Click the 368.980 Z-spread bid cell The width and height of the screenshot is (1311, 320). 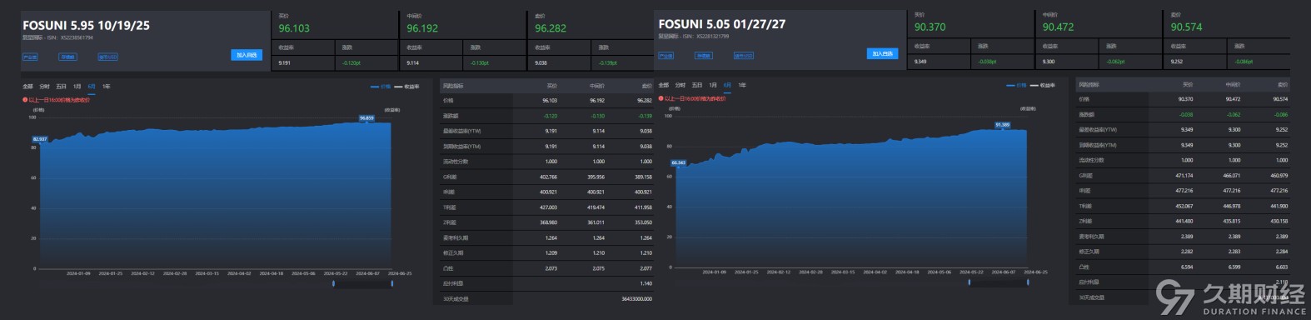pos(548,222)
